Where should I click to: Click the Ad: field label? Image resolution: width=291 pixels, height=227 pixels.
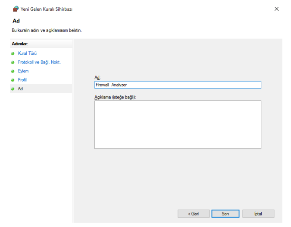pyautogui.click(x=97, y=77)
